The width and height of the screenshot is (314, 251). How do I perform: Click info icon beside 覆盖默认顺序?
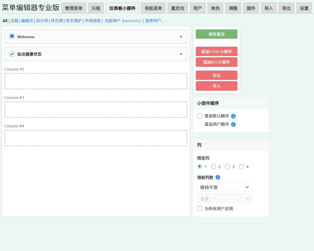coord(233,116)
